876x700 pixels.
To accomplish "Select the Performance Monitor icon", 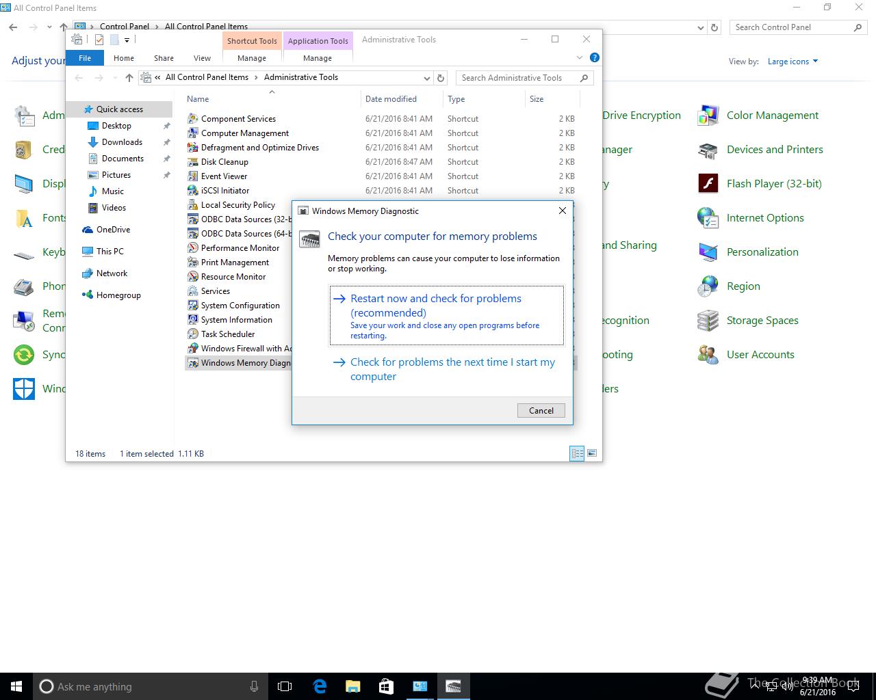I will pos(193,248).
